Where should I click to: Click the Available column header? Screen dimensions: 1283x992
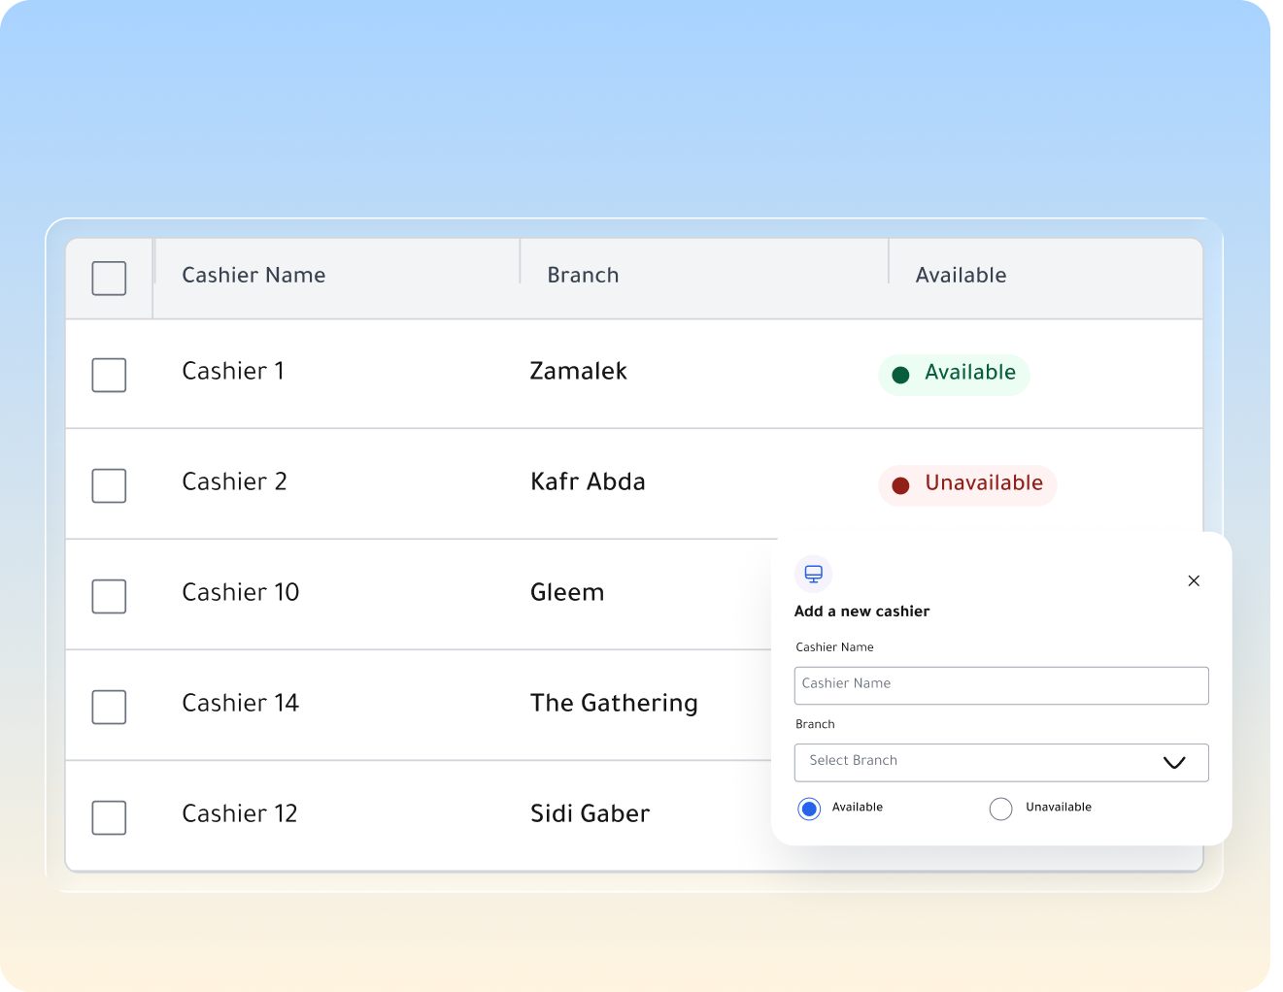tap(961, 276)
